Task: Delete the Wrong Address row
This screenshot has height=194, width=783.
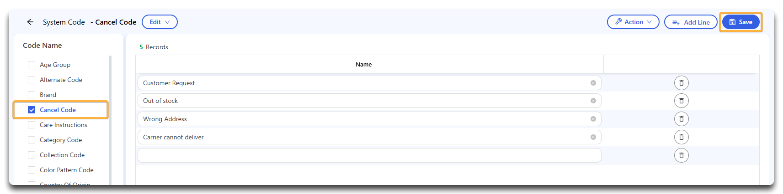Action: pos(681,119)
